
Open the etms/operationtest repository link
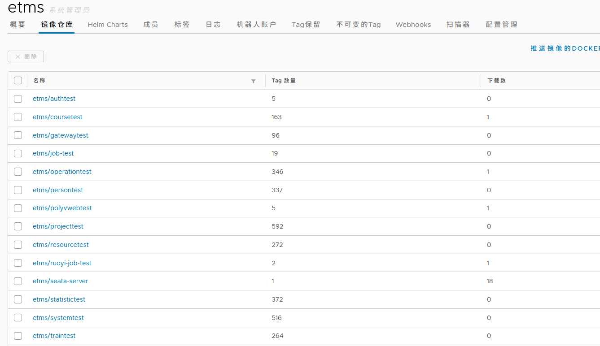point(62,172)
